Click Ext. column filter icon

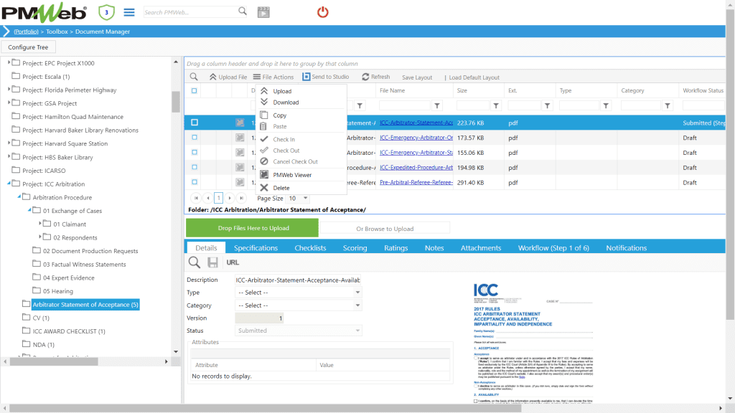click(547, 106)
